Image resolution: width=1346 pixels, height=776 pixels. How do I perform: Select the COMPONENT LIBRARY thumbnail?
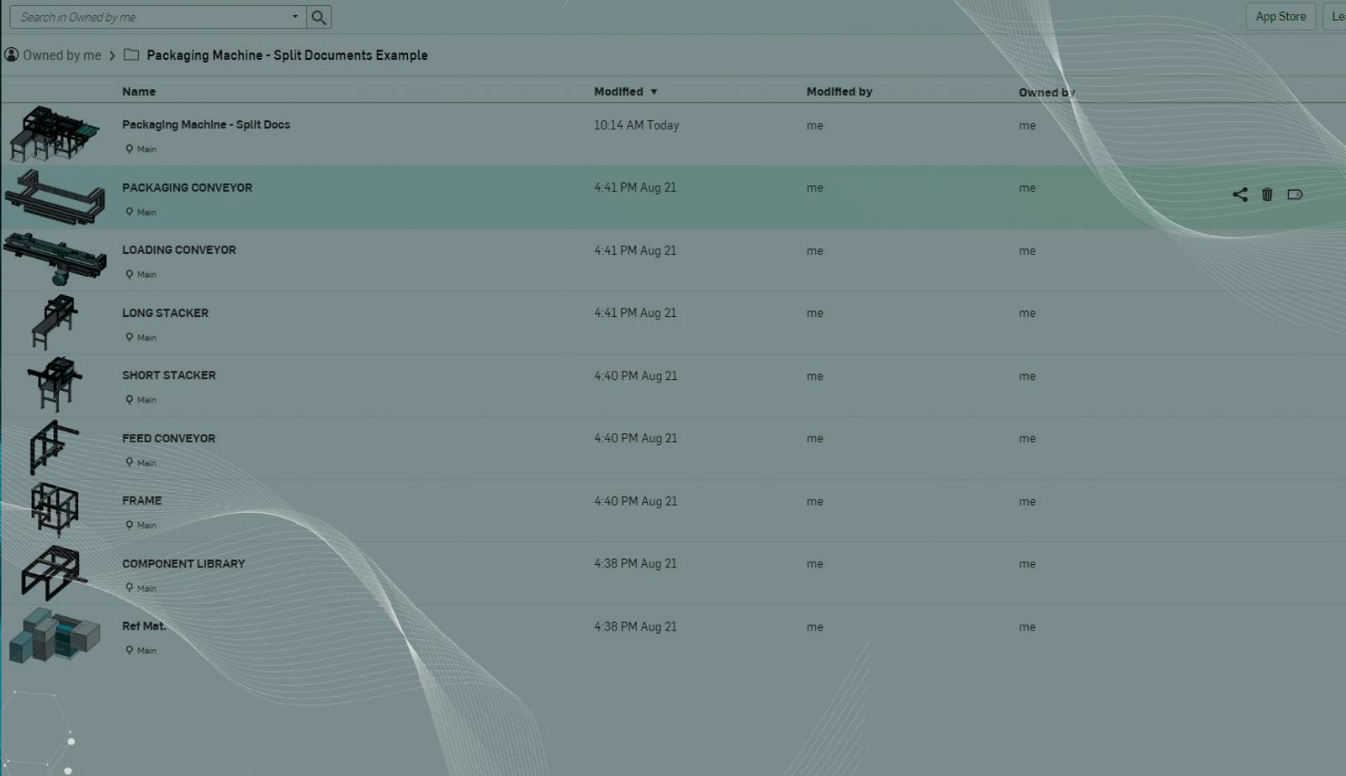coord(55,573)
